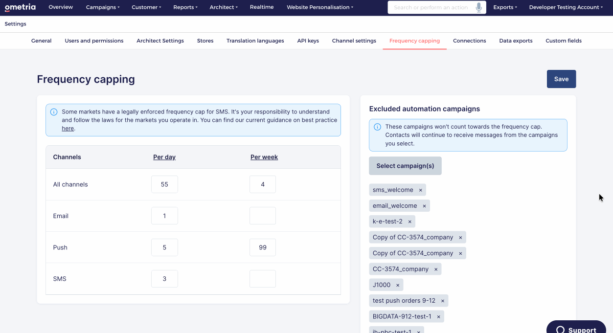The width and height of the screenshot is (613, 333).
Task: Remove k-e-test-2 campaign tag
Action: 409,222
